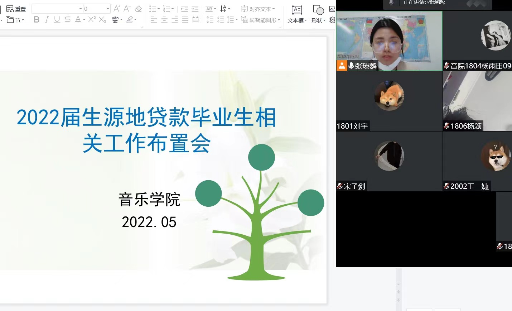Open the shapes (形状) gallery
The height and width of the screenshot is (311, 512).
point(318,14)
